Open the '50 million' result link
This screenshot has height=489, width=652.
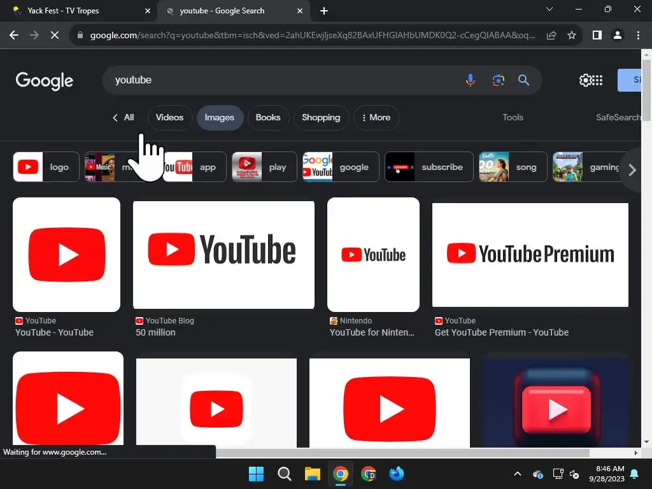coord(155,332)
